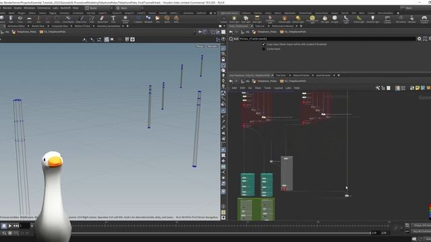
Task: Toggle Copy Input checkbox
Action: click(263, 44)
